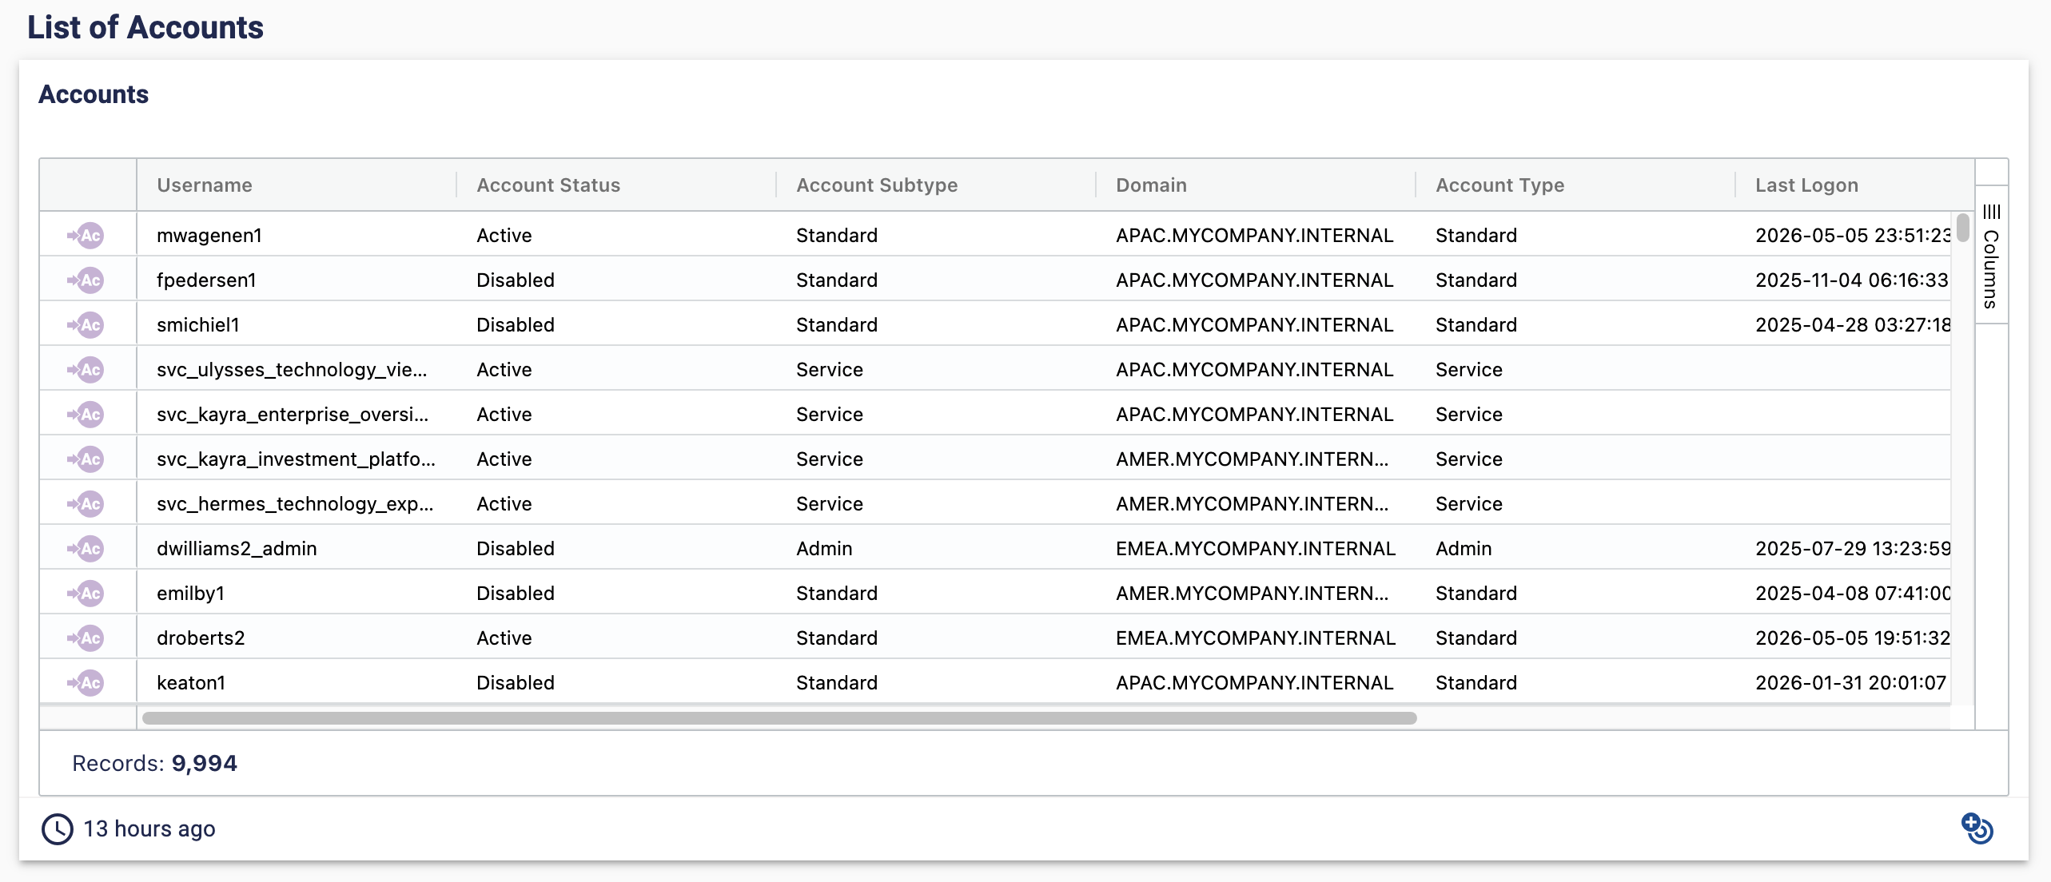Open account icon for svc_hermes_technology row
This screenshot has height=882, width=2051.
(x=86, y=503)
